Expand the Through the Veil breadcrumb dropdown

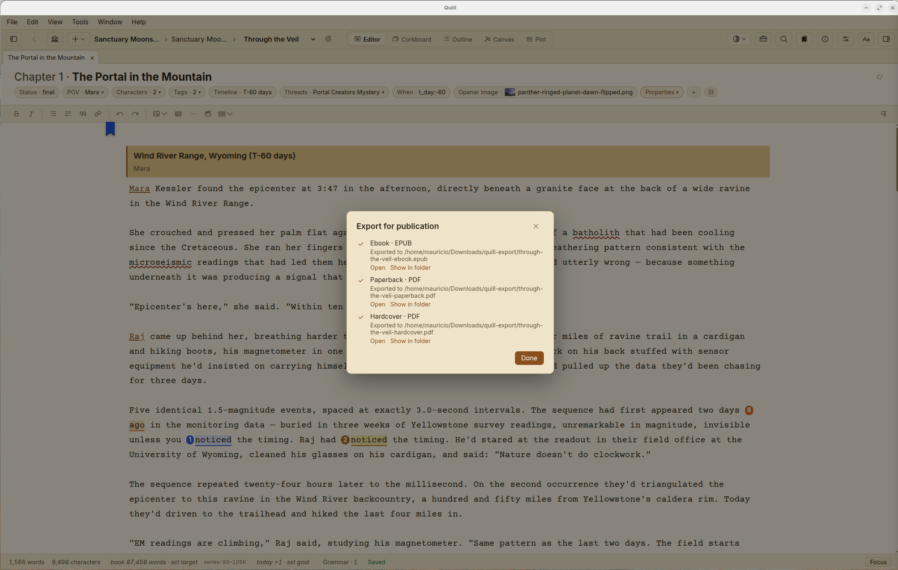click(x=313, y=39)
